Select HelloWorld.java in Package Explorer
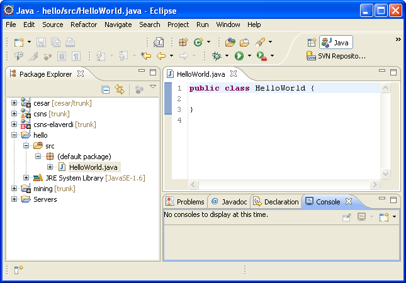Viewport: 406px width, 283px height. point(93,167)
